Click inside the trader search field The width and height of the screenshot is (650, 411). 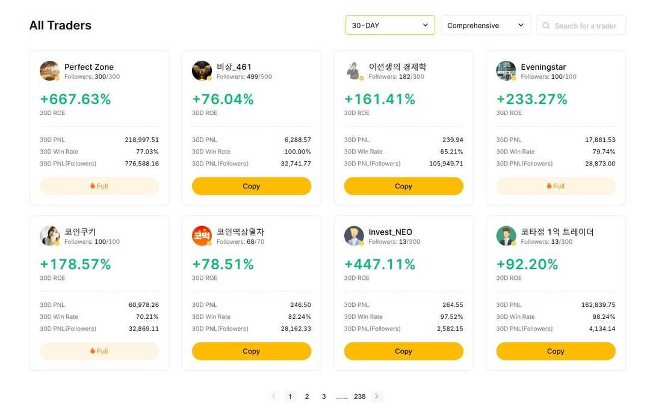click(x=581, y=25)
